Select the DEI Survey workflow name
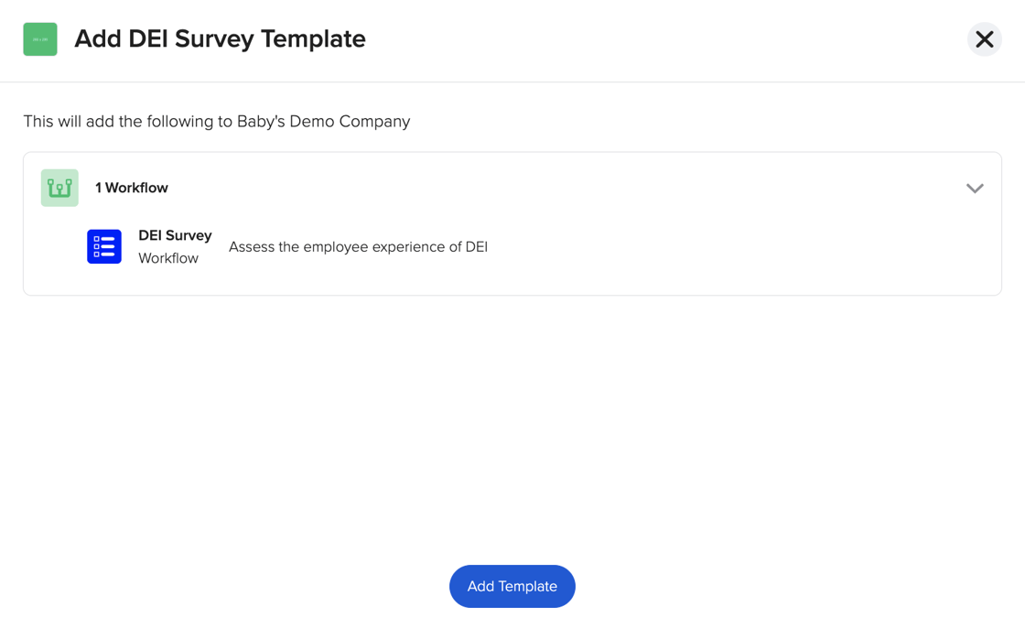The height and width of the screenshot is (628, 1025). point(175,235)
